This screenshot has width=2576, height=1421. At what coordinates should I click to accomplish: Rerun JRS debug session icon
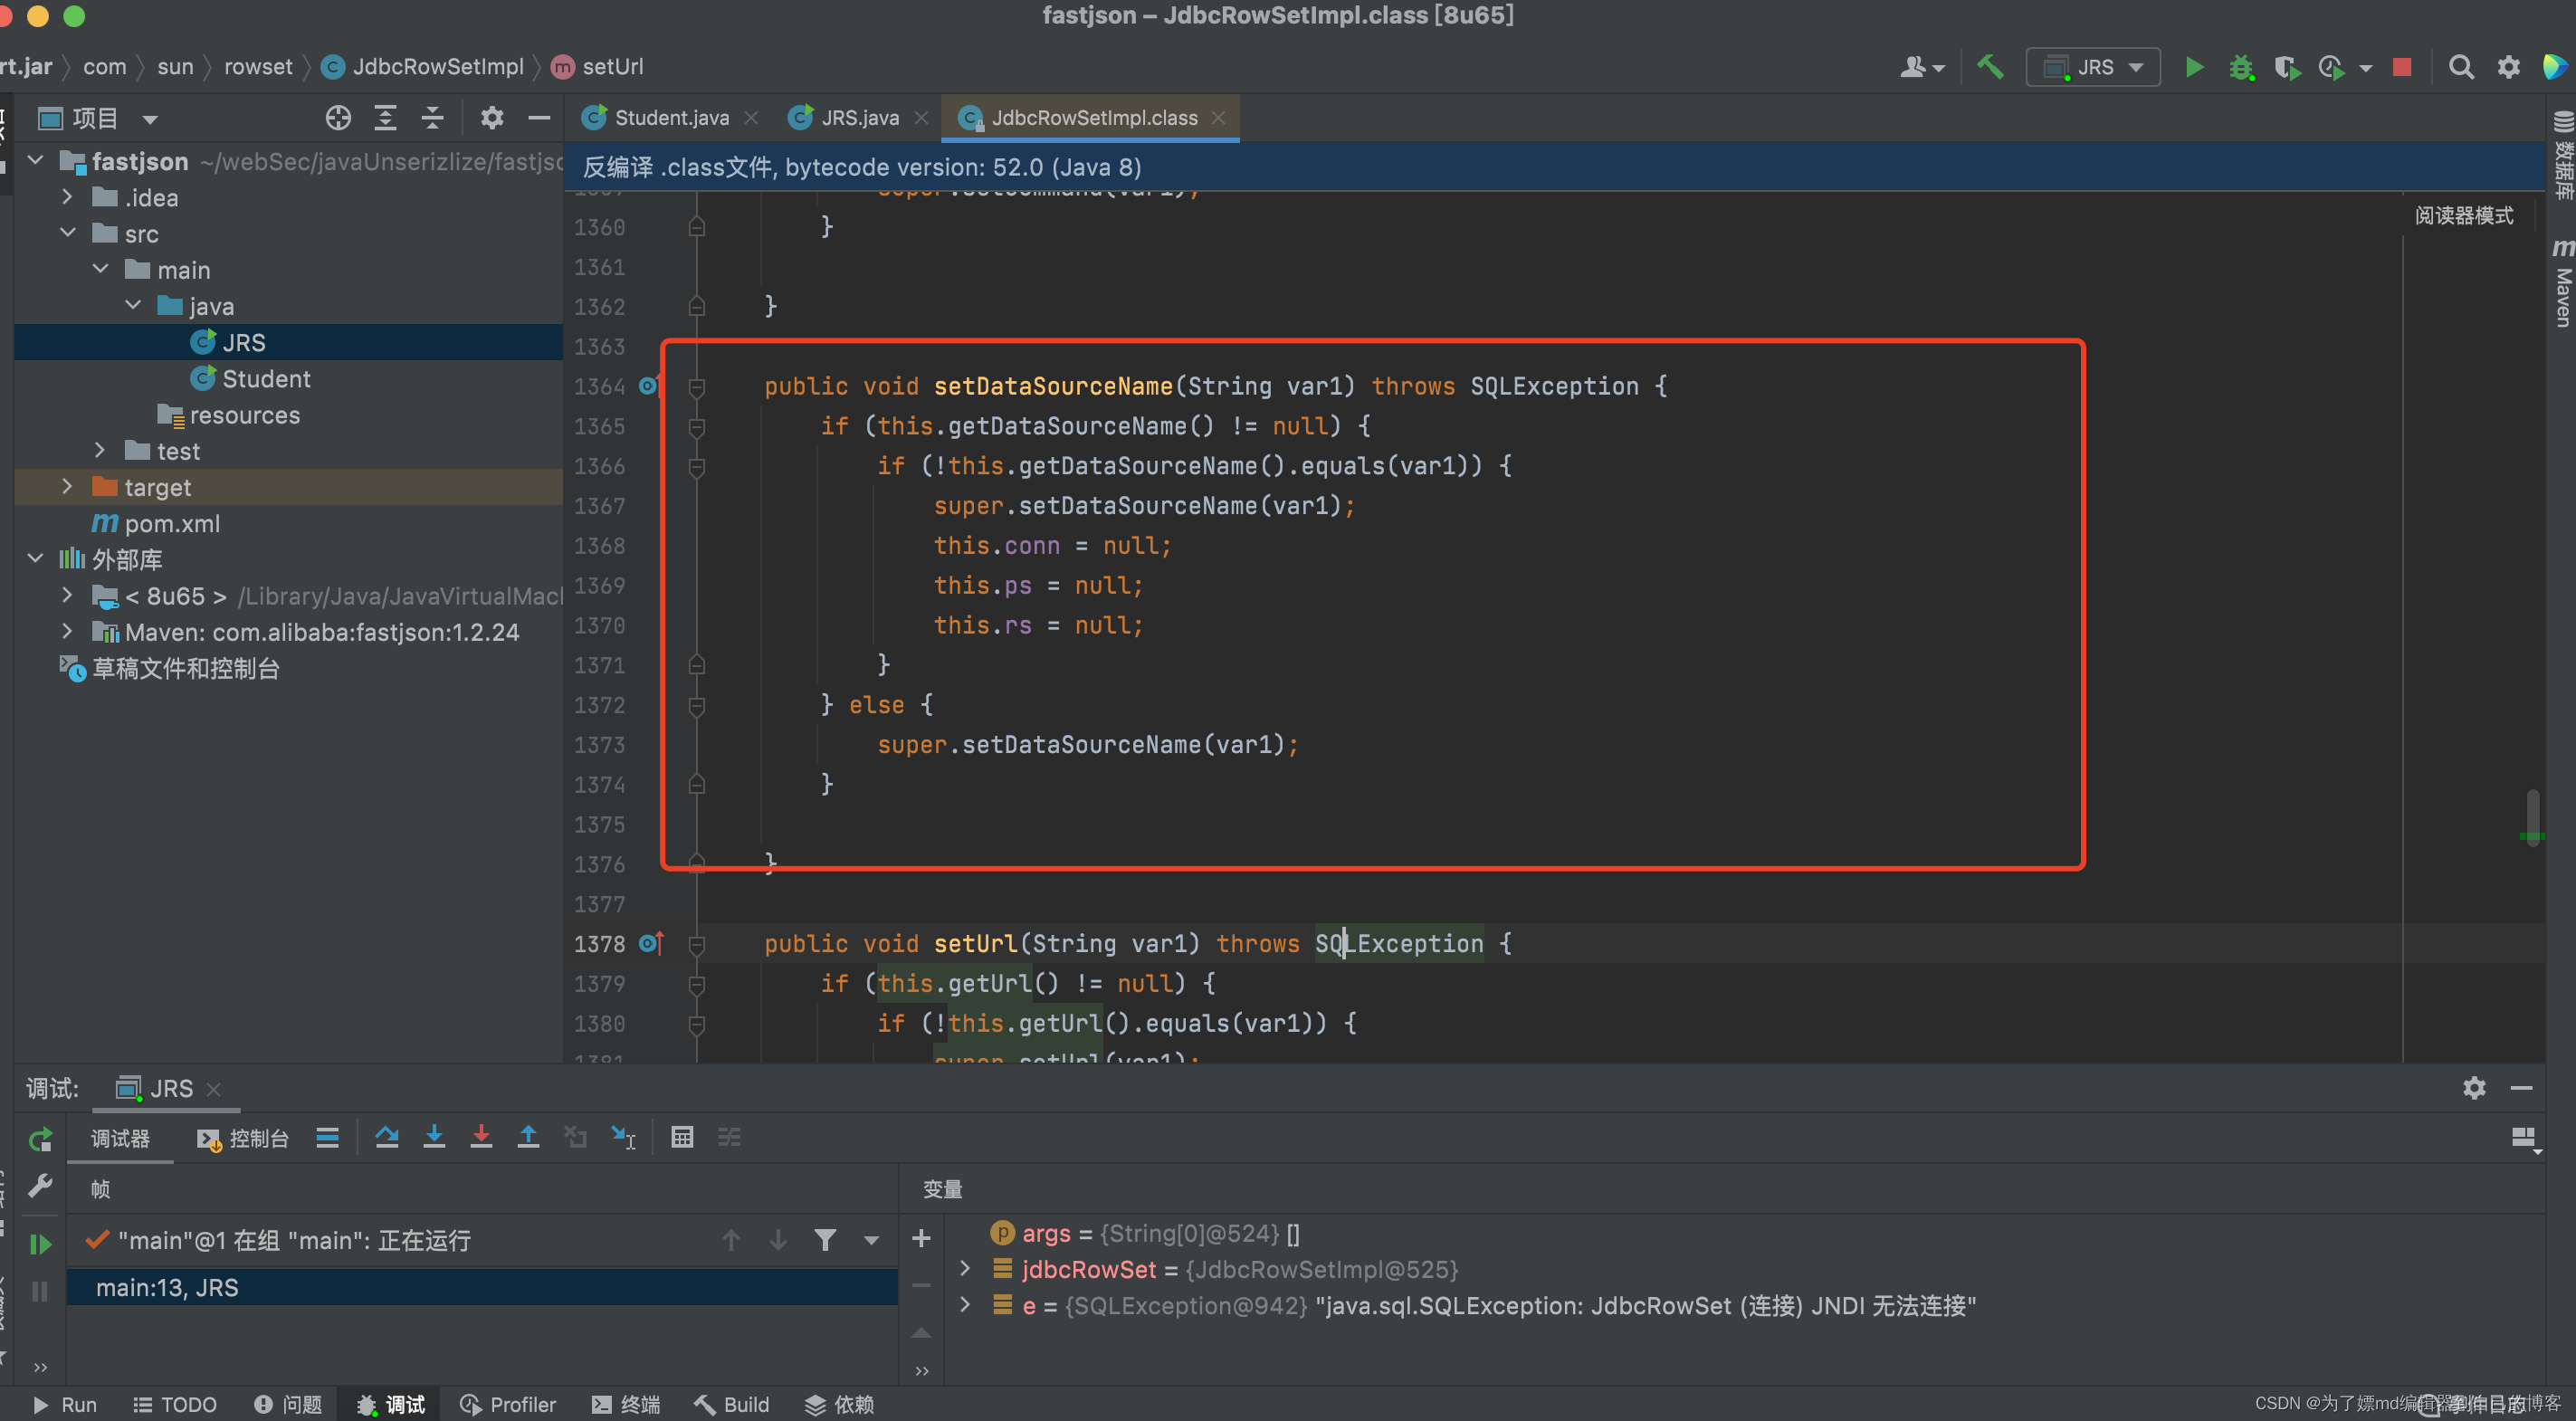coord(40,1139)
